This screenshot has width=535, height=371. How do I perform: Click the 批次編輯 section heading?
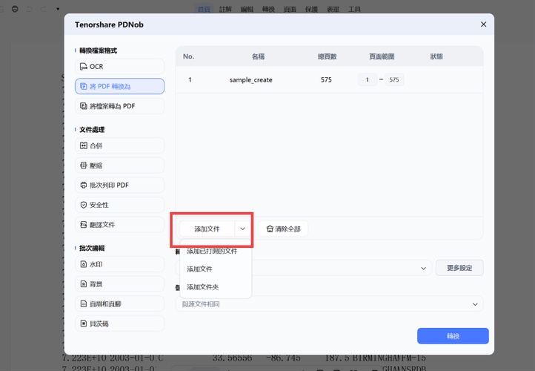[92, 248]
